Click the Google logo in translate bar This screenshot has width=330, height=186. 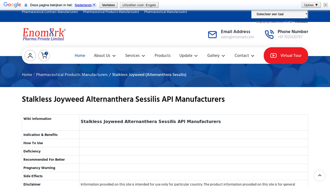12,5
